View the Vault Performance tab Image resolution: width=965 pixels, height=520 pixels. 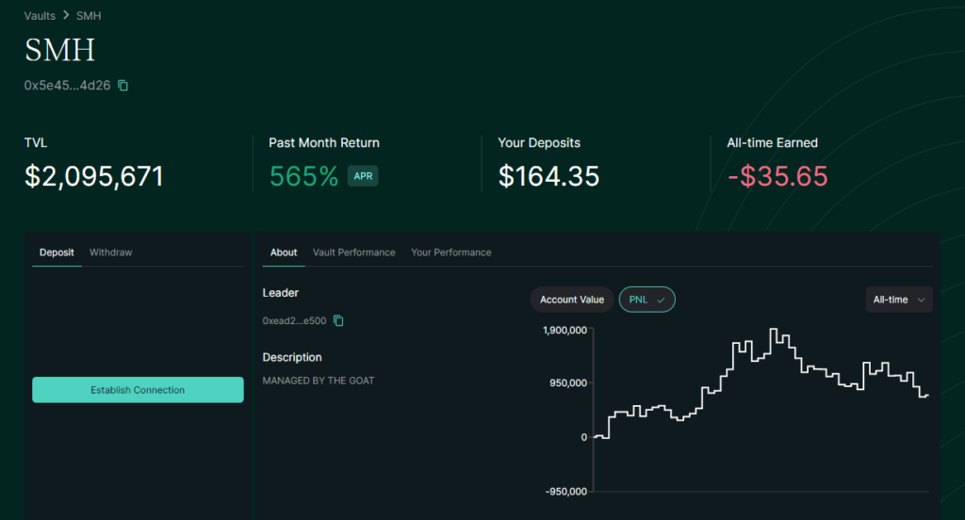coord(353,252)
